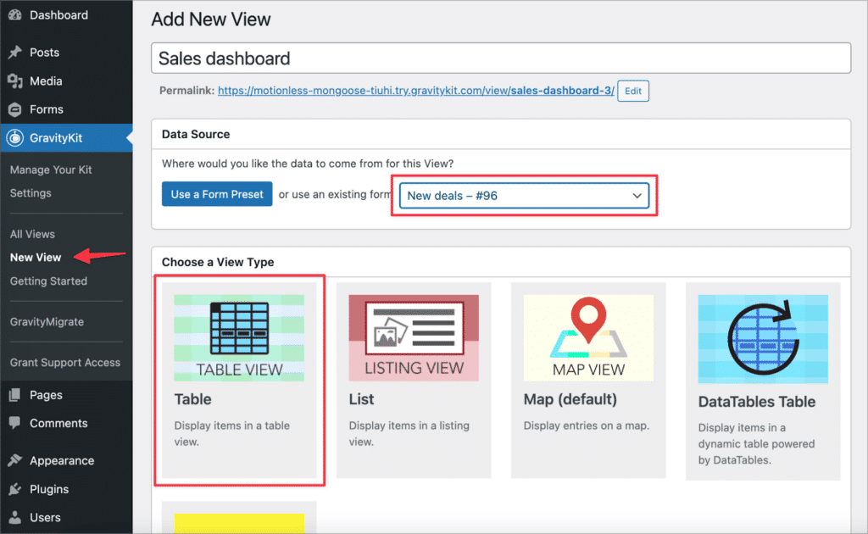Screen dimensions: 868x534
Task: Open Forms menu item
Action: (47, 109)
